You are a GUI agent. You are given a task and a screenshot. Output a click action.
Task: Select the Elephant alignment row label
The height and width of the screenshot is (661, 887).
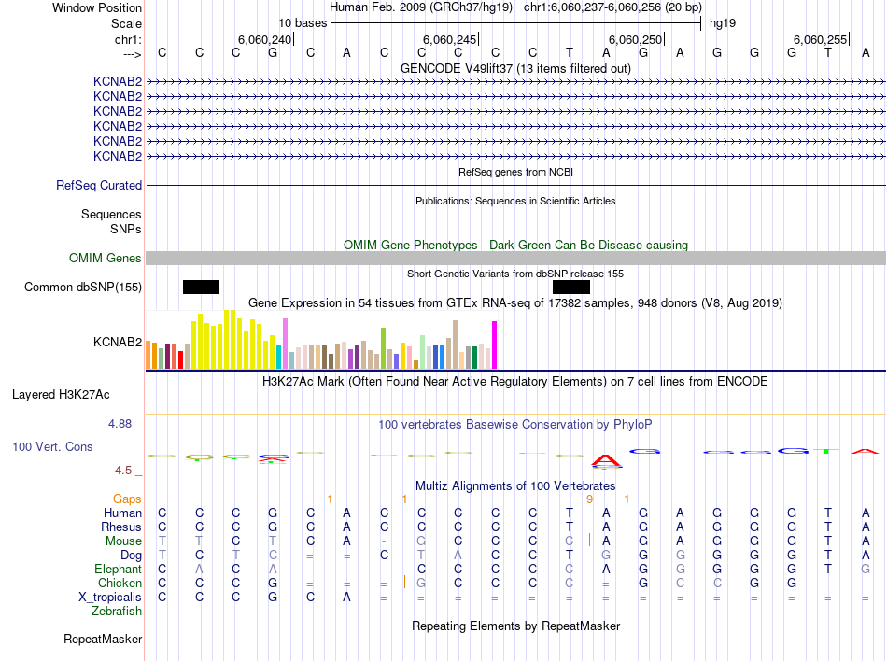(118, 570)
